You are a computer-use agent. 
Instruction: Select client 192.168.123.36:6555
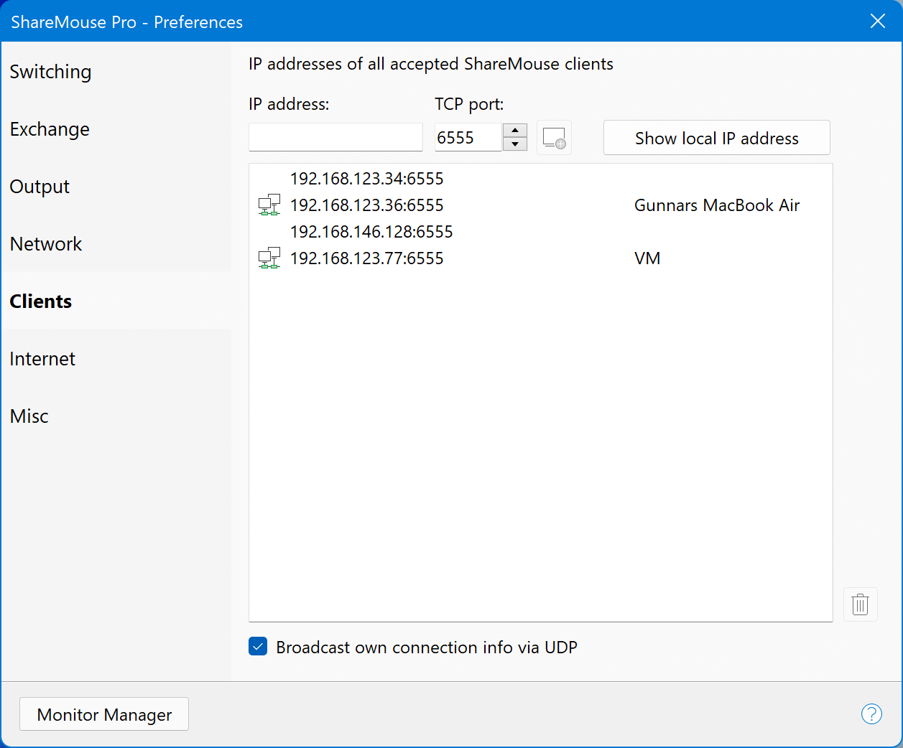click(540, 205)
